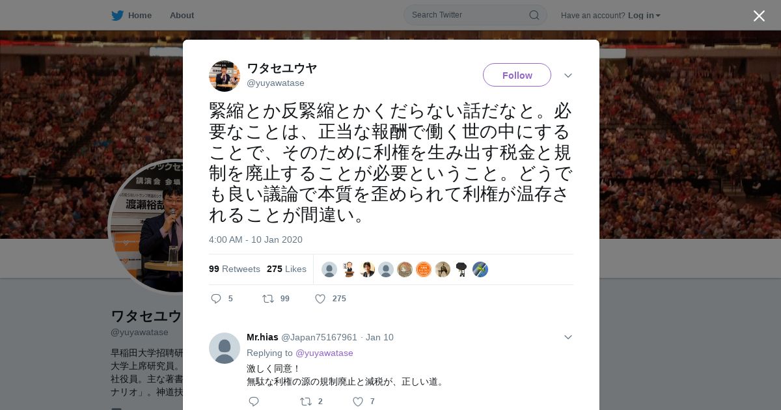
Task: Retweet the Mr.hias reply
Action: (306, 402)
